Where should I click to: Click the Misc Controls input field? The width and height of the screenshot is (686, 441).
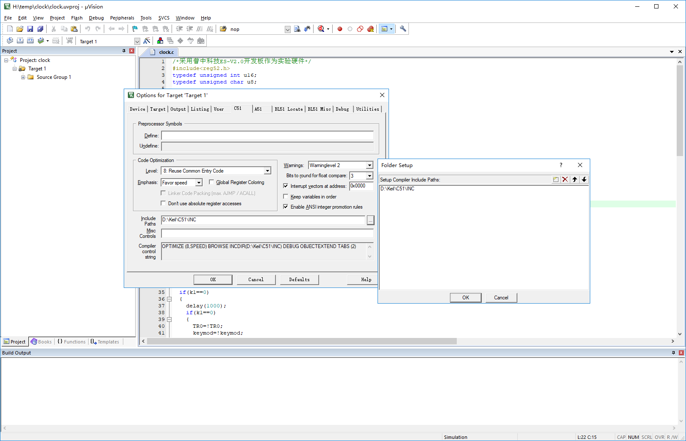267,234
